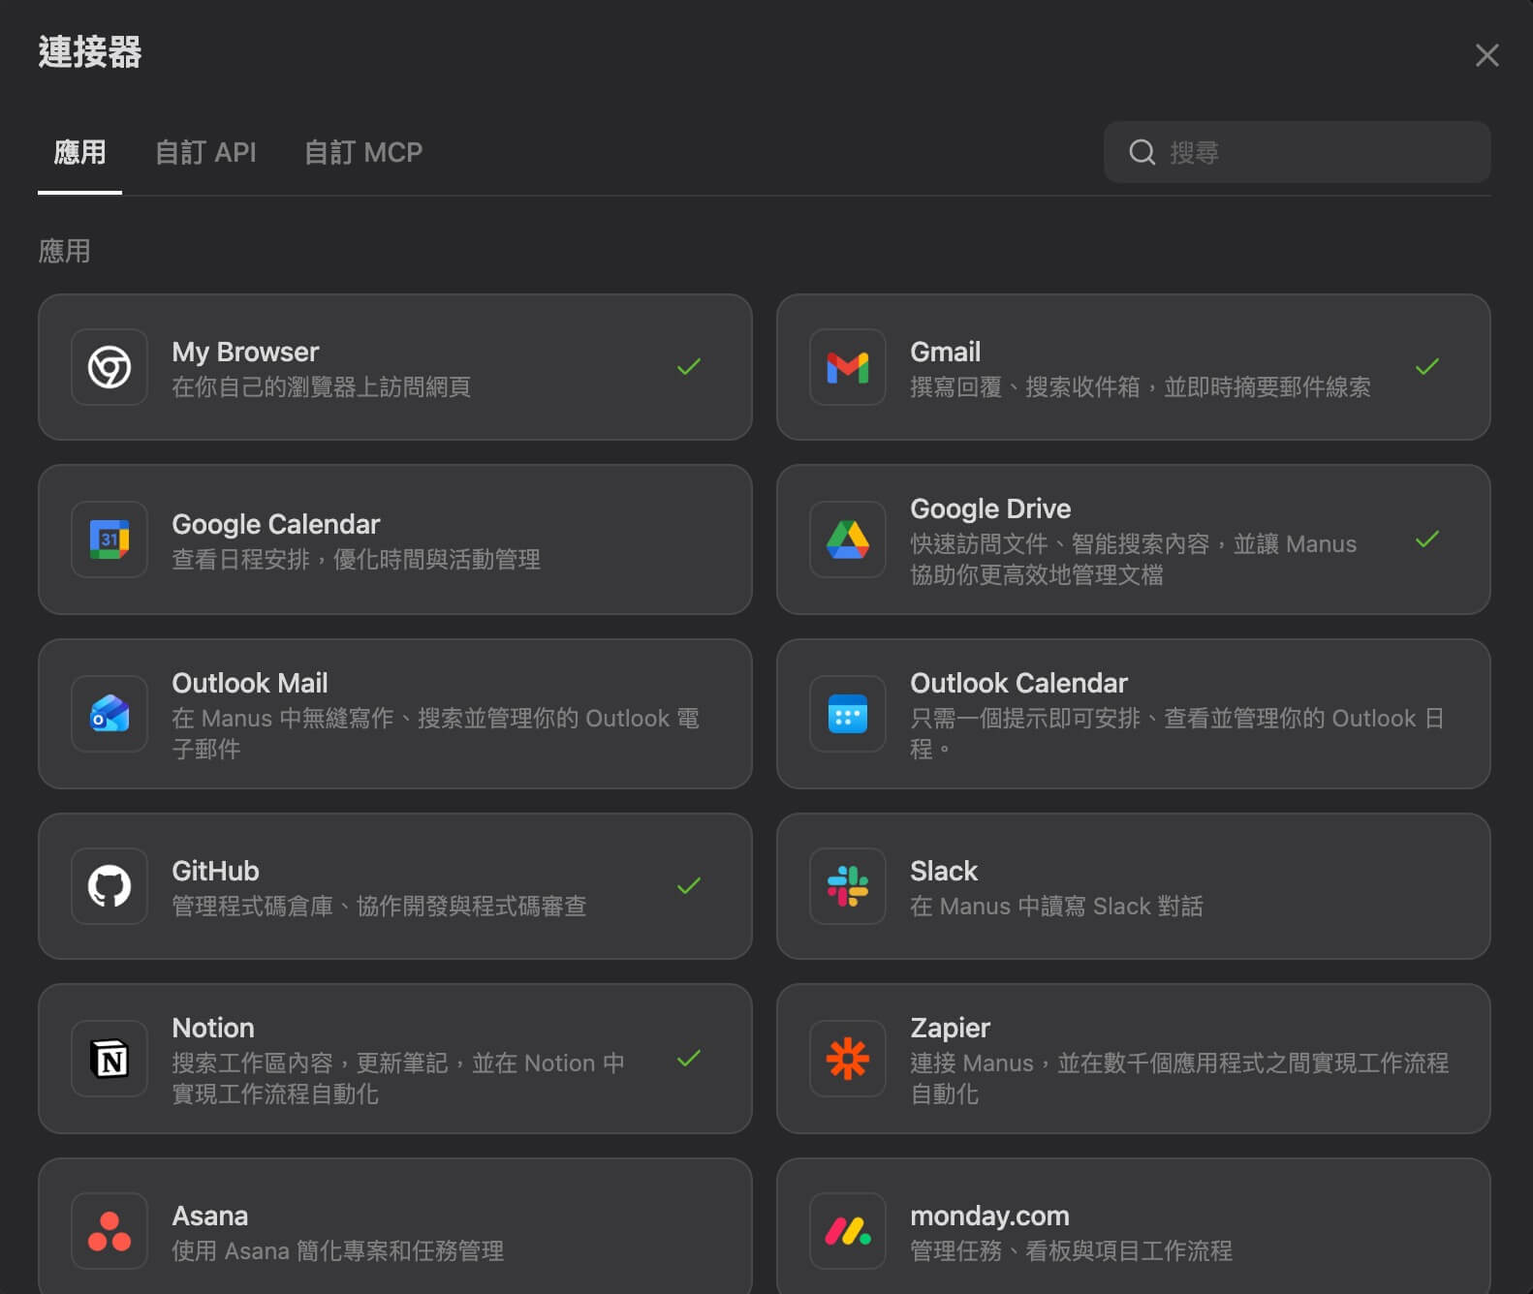Viewport: 1533px width, 1294px height.
Task: Open the Outlook Calendar connector card
Action: click(x=1133, y=714)
